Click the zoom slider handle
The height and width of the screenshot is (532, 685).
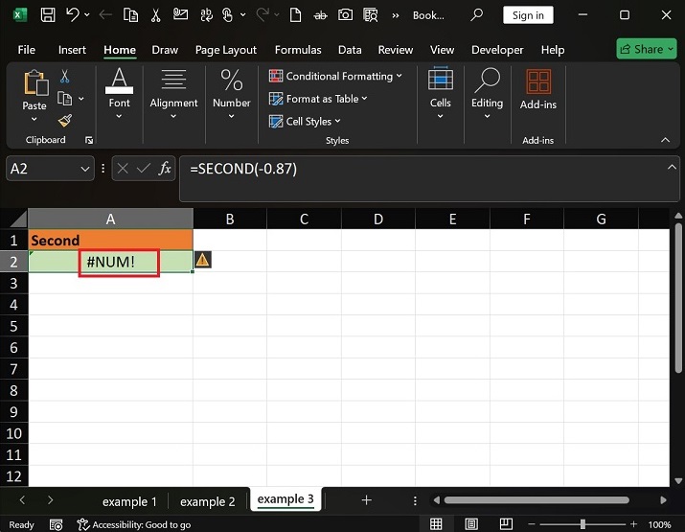coord(582,524)
